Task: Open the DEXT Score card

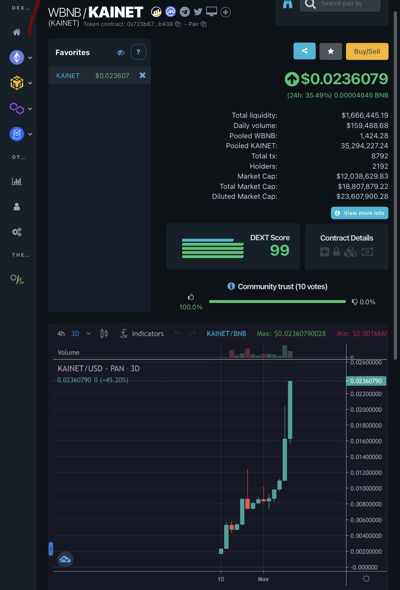Action: [x=233, y=246]
